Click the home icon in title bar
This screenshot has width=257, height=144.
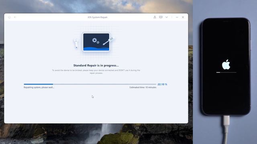click(x=9, y=17)
